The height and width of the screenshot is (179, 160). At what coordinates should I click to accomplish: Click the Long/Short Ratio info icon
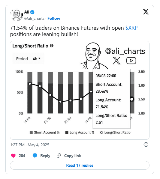pyautogui.click(x=52, y=46)
